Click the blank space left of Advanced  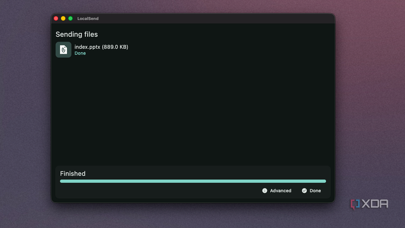(x=159, y=191)
